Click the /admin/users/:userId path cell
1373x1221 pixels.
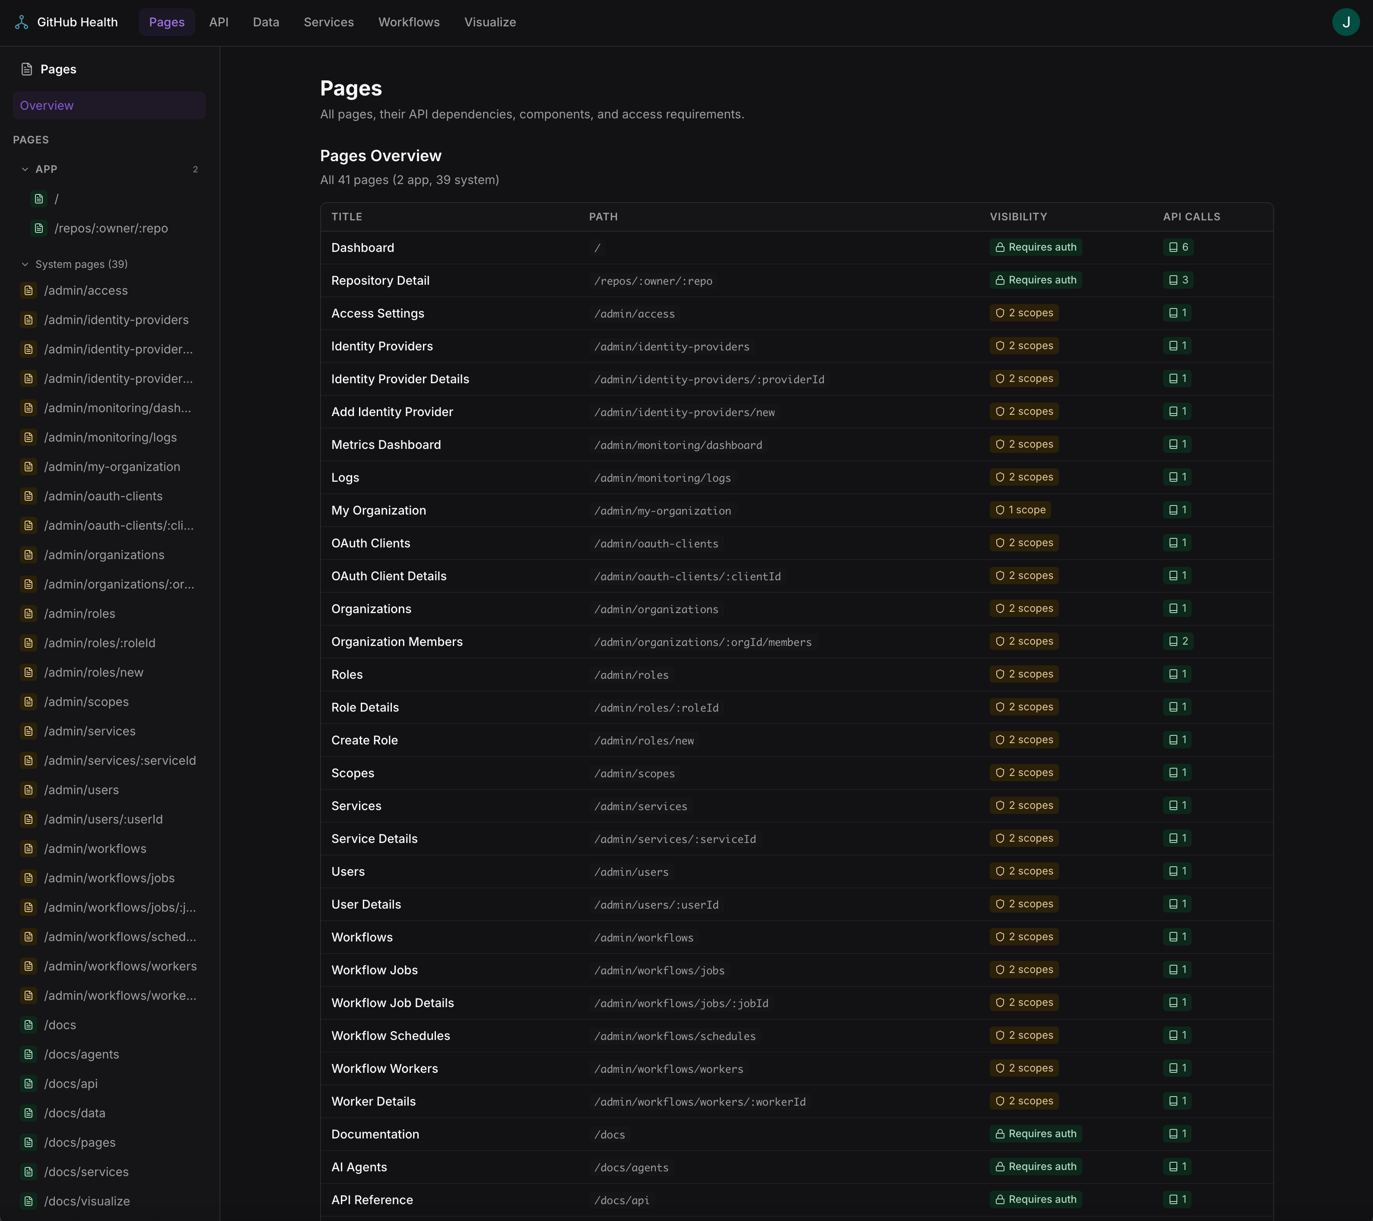click(x=656, y=905)
